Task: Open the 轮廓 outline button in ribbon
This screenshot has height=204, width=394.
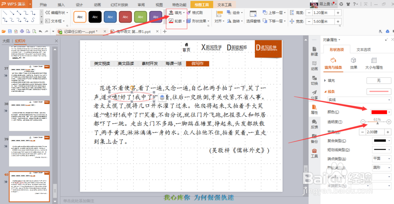Action: 176,21
